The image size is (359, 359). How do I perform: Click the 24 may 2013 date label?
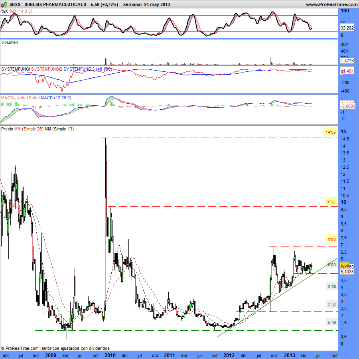157,4
